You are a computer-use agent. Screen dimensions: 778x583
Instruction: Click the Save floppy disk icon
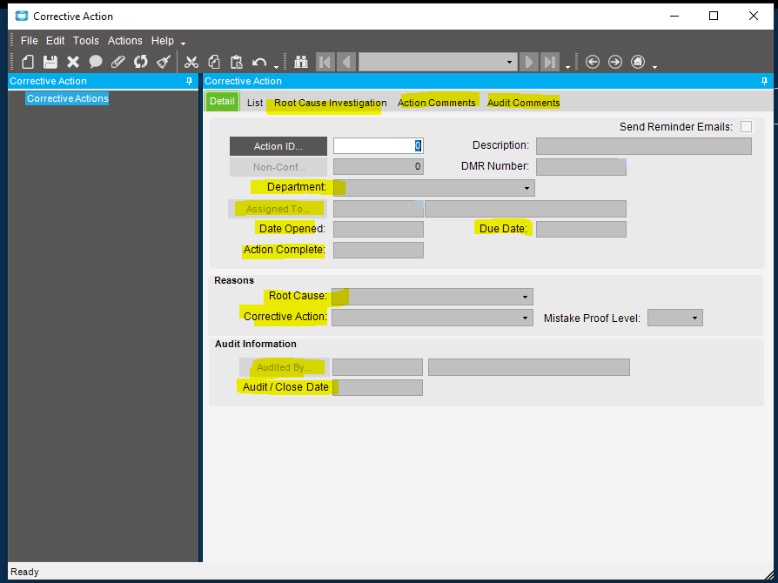(x=50, y=62)
